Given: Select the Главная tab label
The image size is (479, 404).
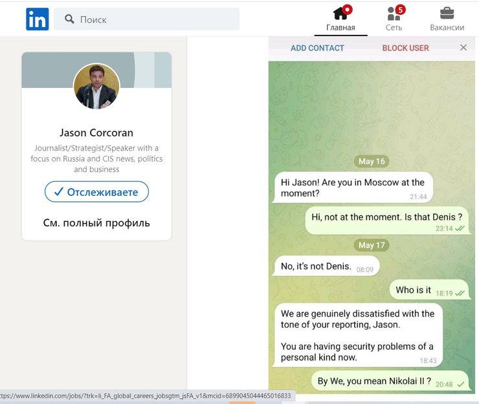Looking at the screenshot, I should [340, 27].
